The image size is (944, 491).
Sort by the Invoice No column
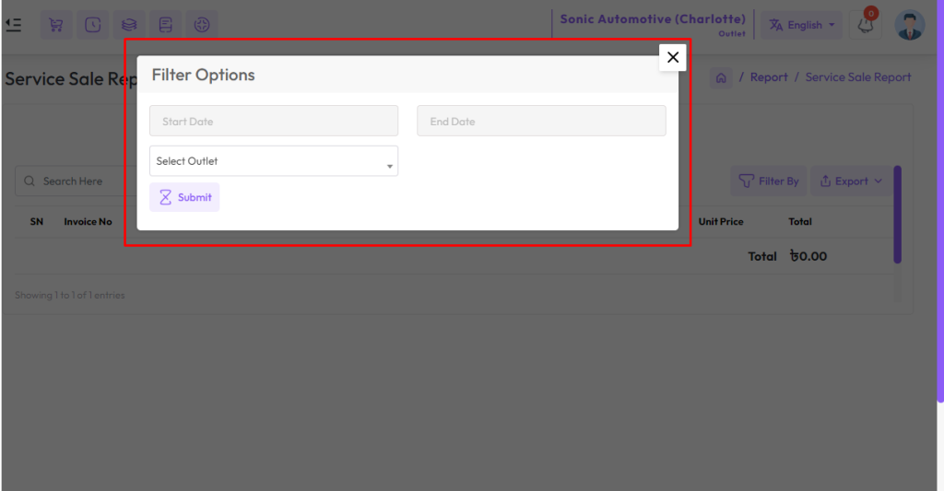click(x=88, y=221)
